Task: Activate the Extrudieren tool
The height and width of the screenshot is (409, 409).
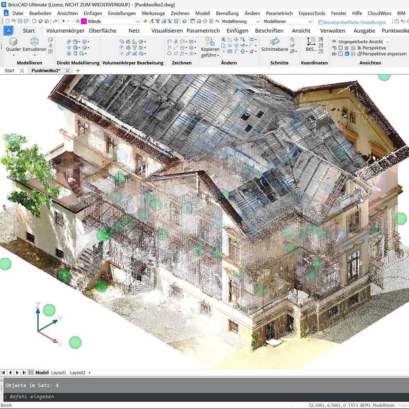Action: pyautogui.click(x=34, y=43)
